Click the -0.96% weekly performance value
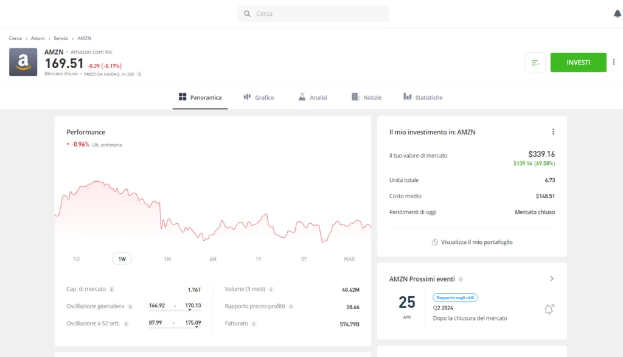 [81, 145]
